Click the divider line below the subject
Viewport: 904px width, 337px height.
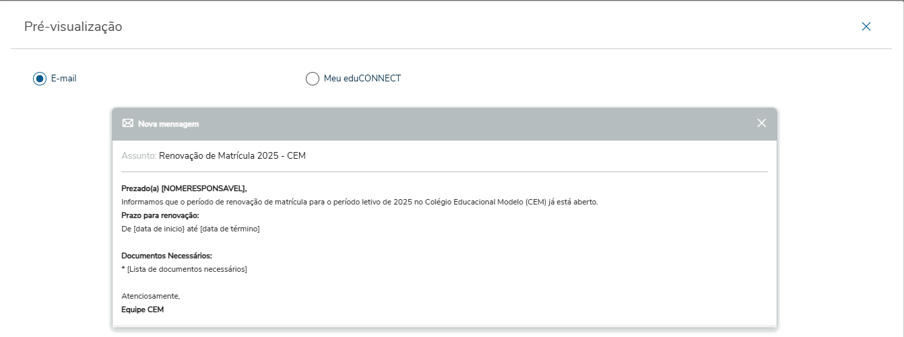click(x=445, y=172)
